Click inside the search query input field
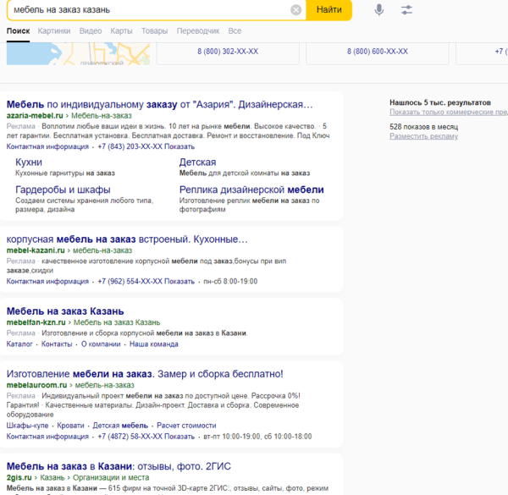Image resolution: width=508 pixels, height=495 pixels. [144, 10]
